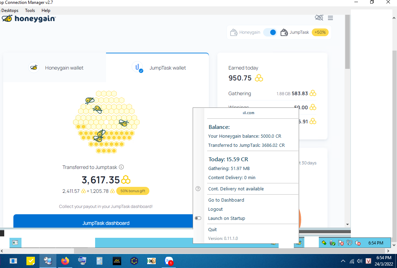
Task: Open the Tools menu
Action: point(30,11)
